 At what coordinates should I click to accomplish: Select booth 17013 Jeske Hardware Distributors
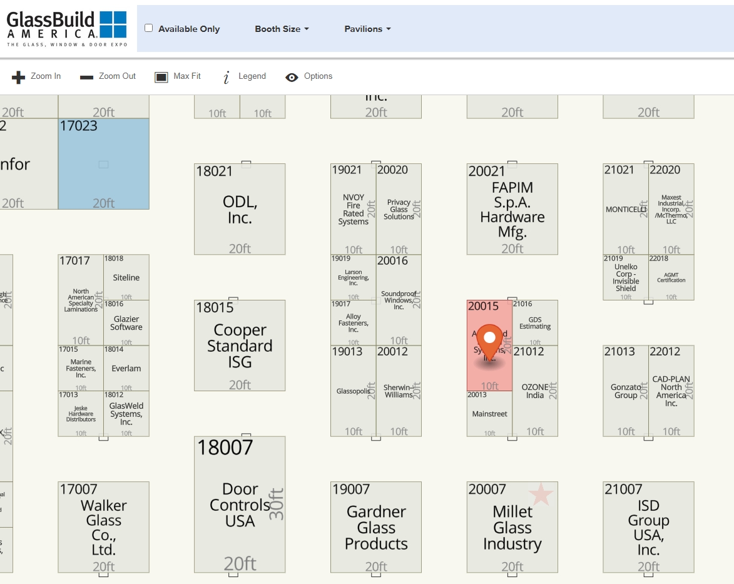81,414
